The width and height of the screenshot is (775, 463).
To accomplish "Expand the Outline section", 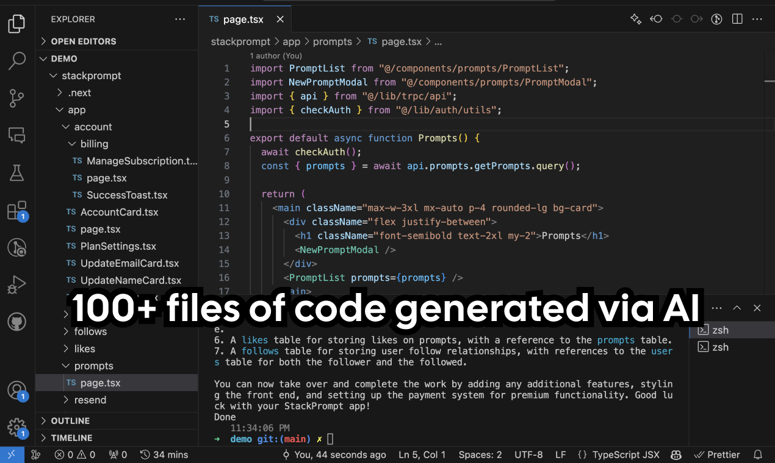I will [x=117, y=421].
